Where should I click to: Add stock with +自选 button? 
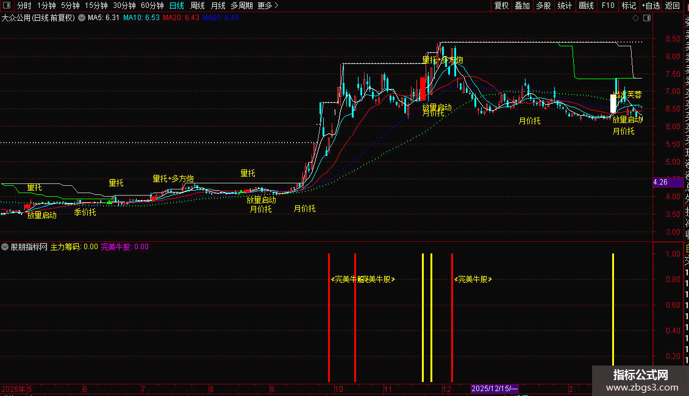pyautogui.click(x=651, y=5)
